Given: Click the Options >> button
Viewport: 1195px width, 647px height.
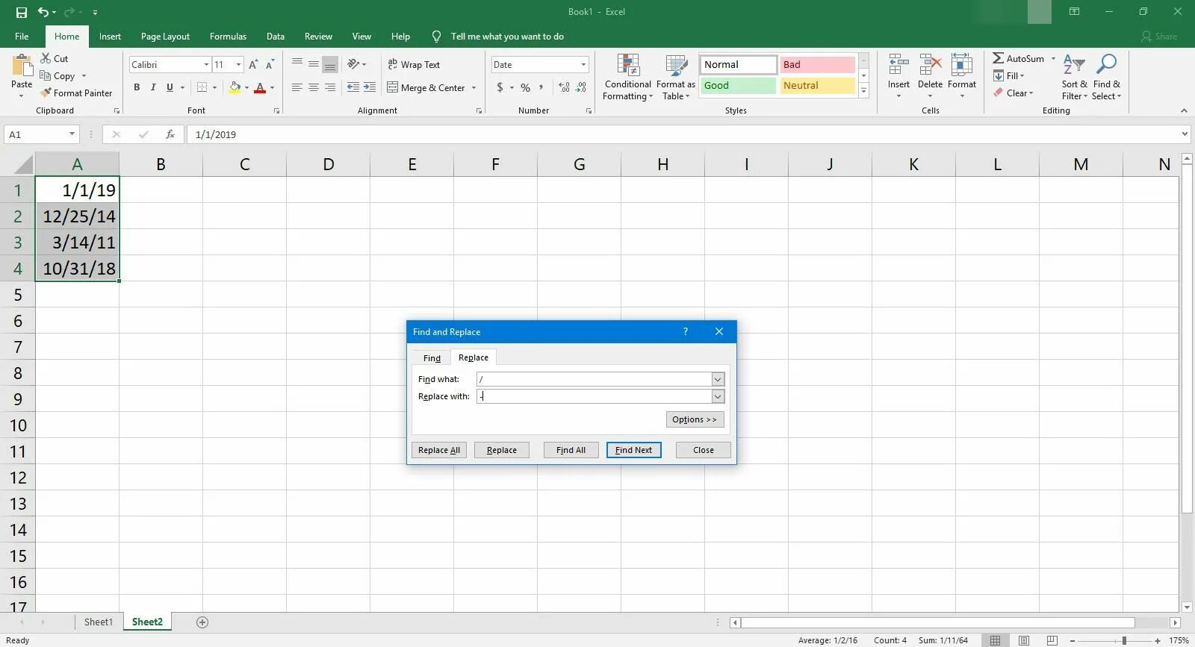Looking at the screenshot, I should [x=695, y=419].
